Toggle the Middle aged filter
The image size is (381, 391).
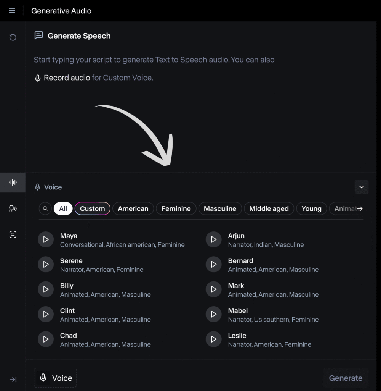pyautogui.click(x=269, y=208)
